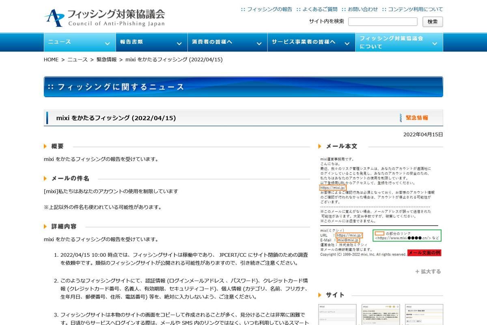The height and width of the screenshot is (325, 487).
Task: Click the 緊急情報 orange category badge
Action: [x=414, y=118]
